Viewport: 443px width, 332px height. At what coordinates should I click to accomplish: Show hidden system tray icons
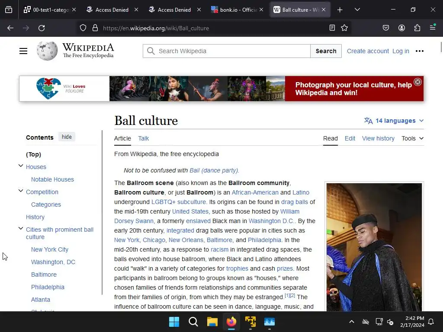tap(352, 322)
